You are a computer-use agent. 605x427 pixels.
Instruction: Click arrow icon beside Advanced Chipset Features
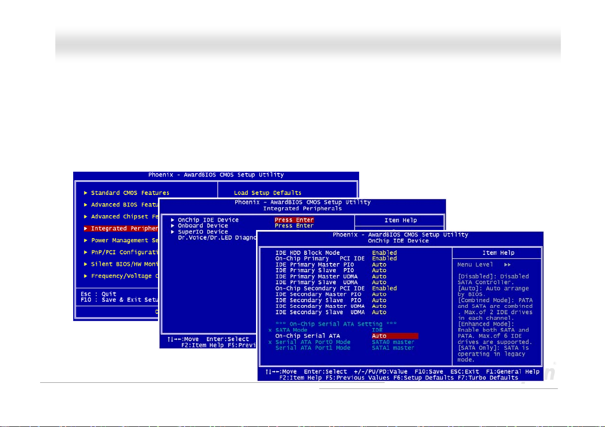click(86, 217)
